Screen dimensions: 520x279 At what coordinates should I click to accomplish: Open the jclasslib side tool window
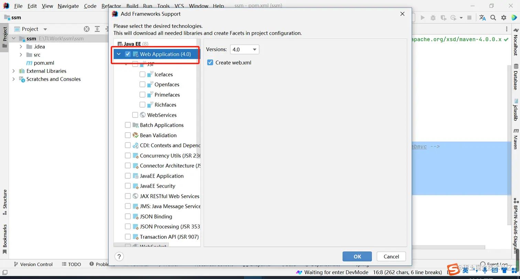click(516, 110)
